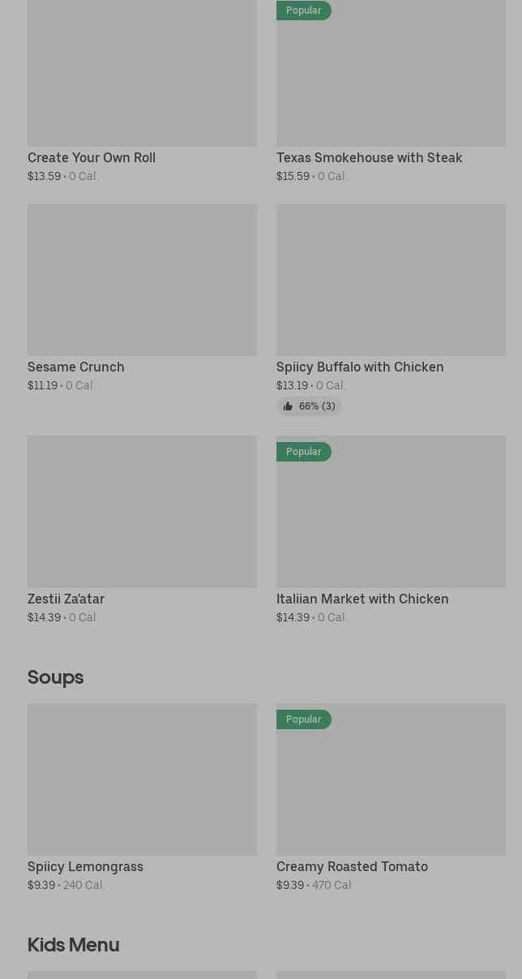Viewport: 522px width, 979px height.
Task: Open the Spiicy Buffalo with Chicken image
Action: coord(391,280)
